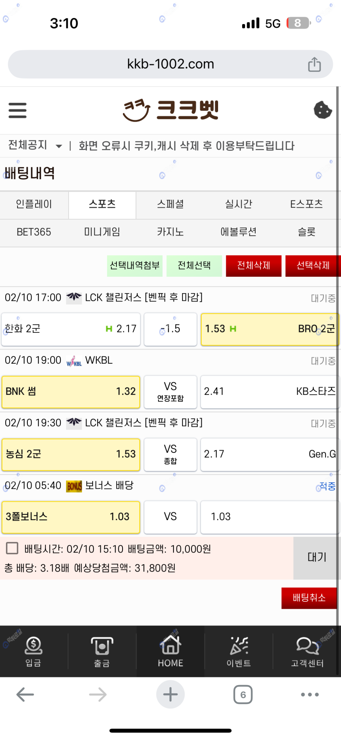The image size is (341, 739).
Task: Tap the kkb-1002.com address field
Action: click(x=170, y=64)
